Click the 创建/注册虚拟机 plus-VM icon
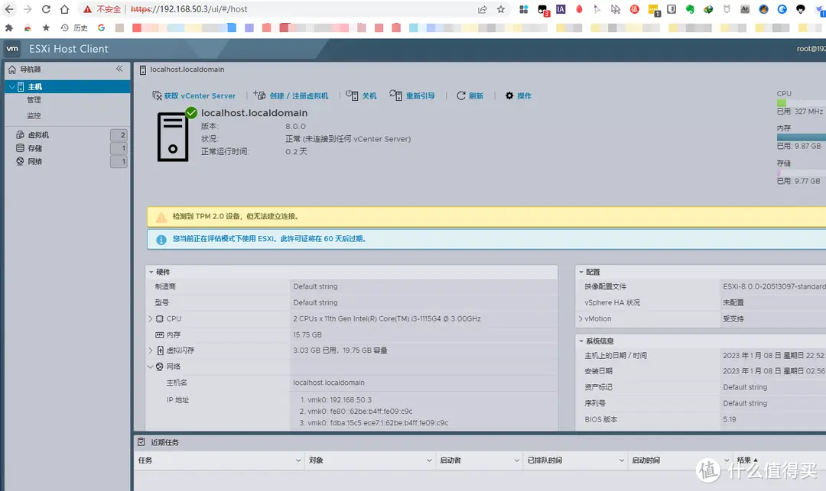 259,95
